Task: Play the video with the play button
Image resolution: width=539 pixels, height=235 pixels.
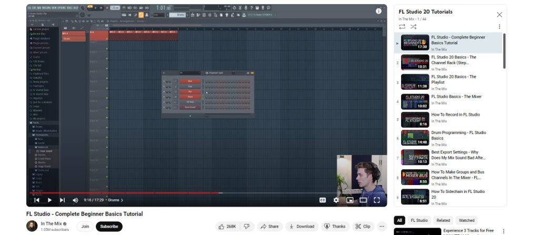Action: click(x=49, y=200)
